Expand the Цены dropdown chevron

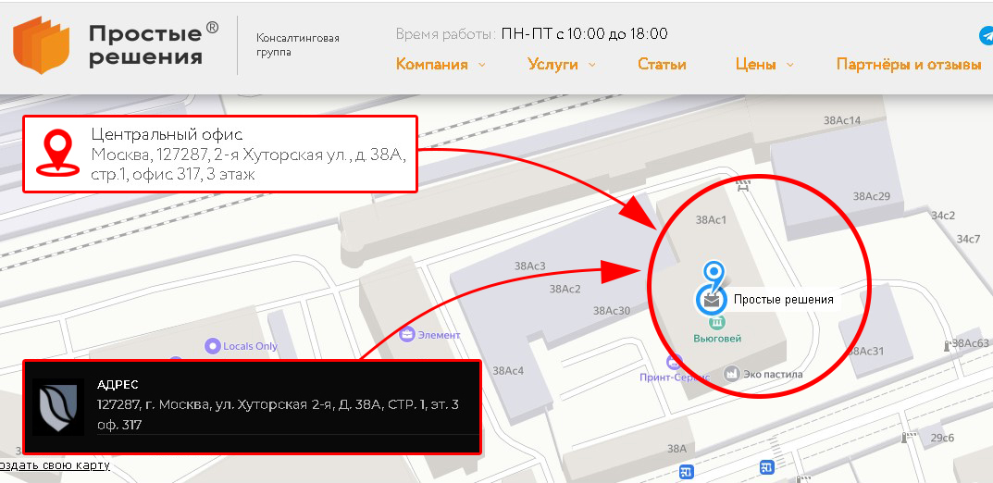(x=789, y=65)
